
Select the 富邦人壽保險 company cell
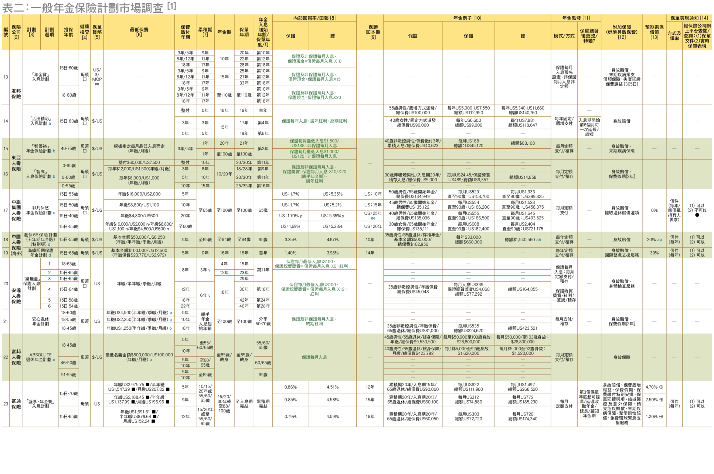coord(16,357)
